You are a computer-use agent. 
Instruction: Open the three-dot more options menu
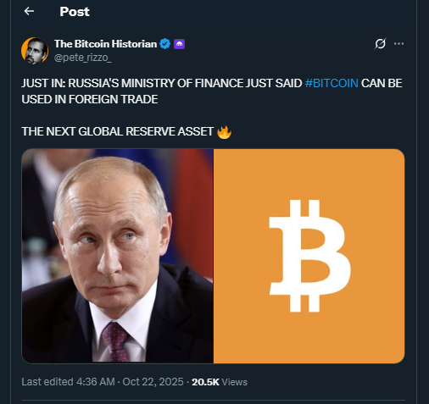(398, 44)
